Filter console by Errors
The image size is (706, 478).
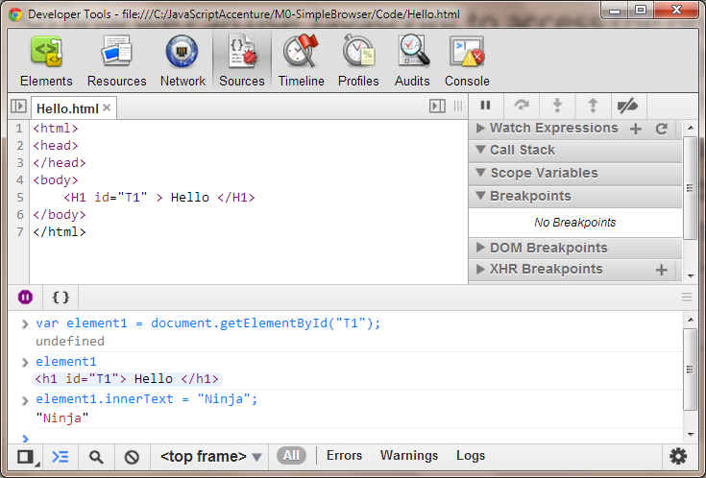[345, 456]
